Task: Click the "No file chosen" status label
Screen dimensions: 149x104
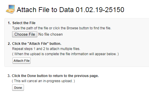Action: [51, 34]
